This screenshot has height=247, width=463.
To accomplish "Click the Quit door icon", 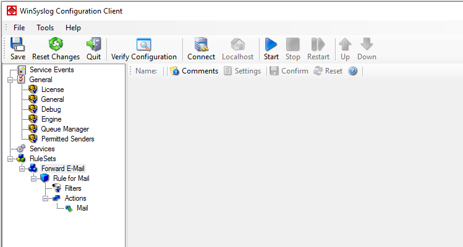I will pyautogui.click(x=93, y=44).
